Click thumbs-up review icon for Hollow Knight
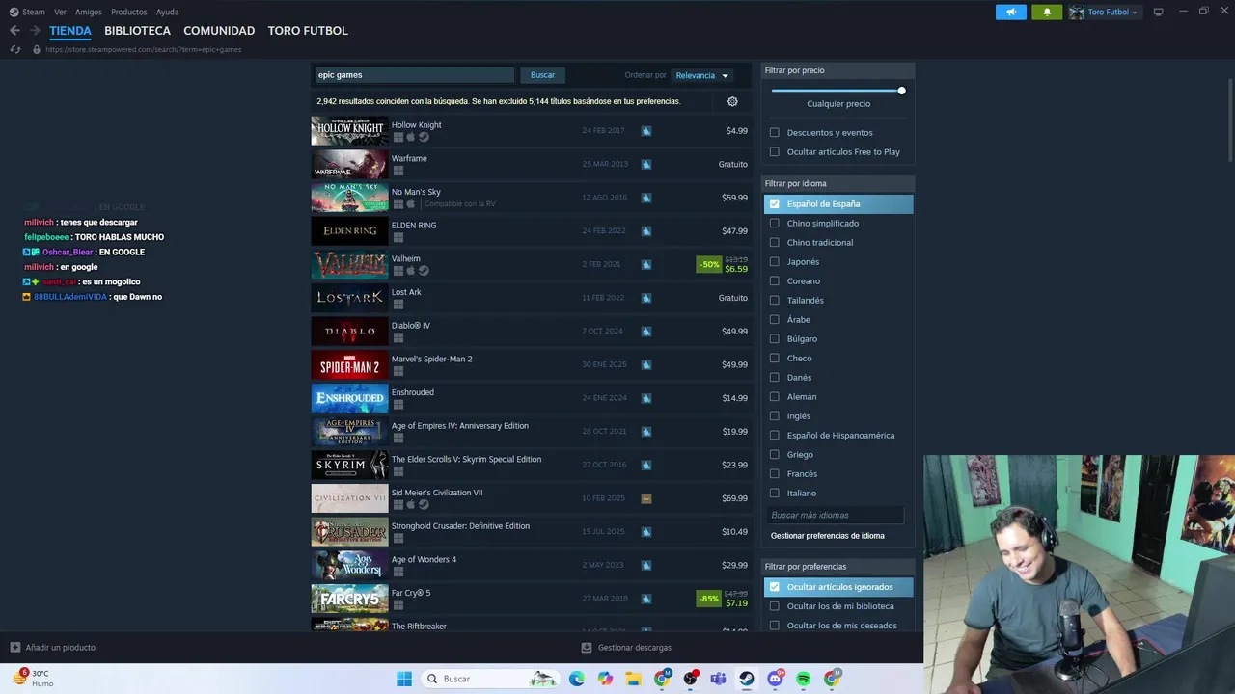1235x694 pixels. pyautogui.click(x=646, y=131)
